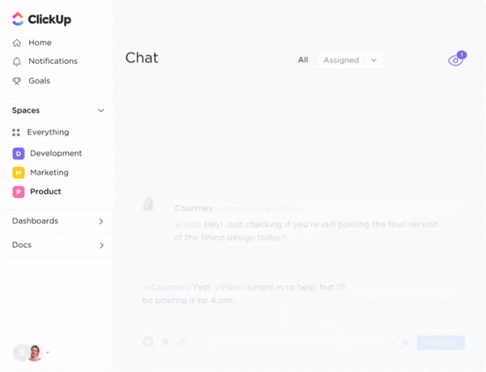Image resolution: width=486 pixels, height=372 pixels.
Task: Click the ClickUp logo icon
Action: pos(18,19)
